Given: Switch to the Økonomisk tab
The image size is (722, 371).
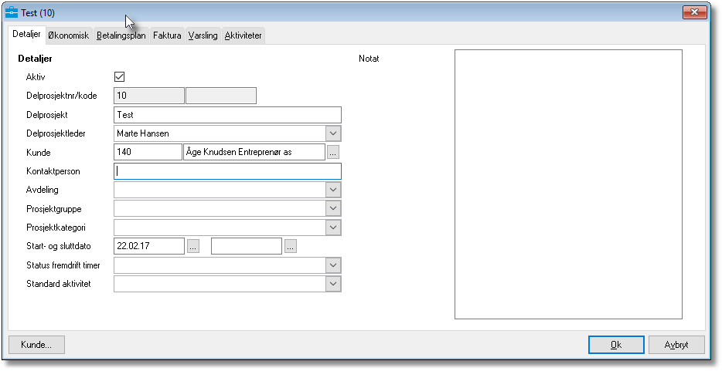Looking at the screenshot, I should [69, 35].
